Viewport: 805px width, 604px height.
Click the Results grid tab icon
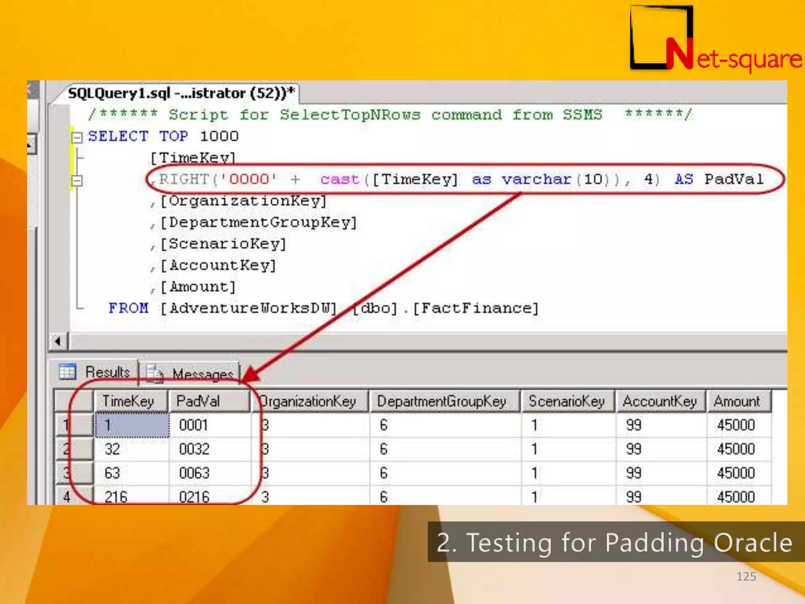pos(67,371)
